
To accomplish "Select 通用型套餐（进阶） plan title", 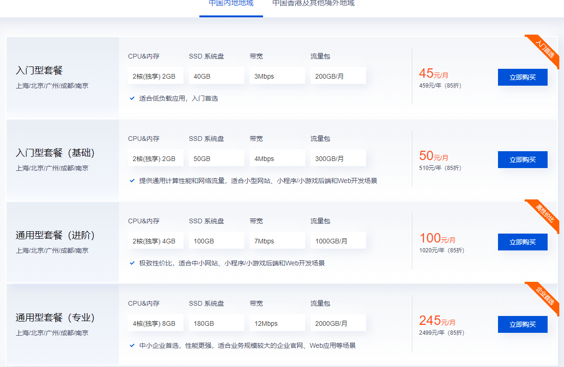I will point(55,235).
